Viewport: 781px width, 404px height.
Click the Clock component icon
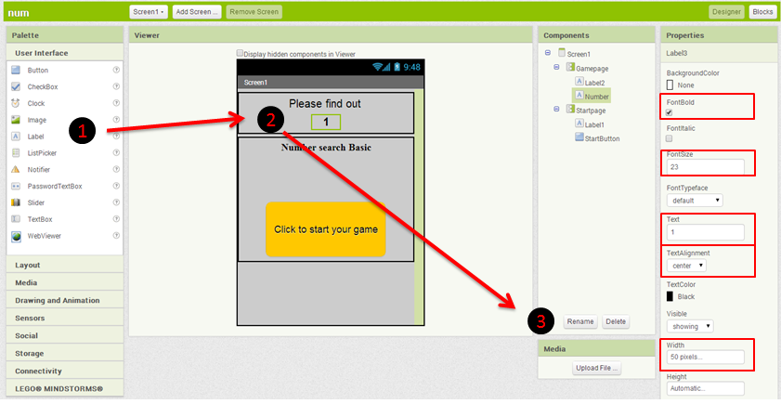tap(16, 103)
